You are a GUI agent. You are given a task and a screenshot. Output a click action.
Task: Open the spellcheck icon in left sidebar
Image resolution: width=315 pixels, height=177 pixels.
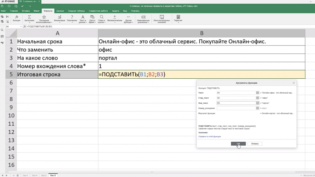pyautogui.click(x=2, y=43)
